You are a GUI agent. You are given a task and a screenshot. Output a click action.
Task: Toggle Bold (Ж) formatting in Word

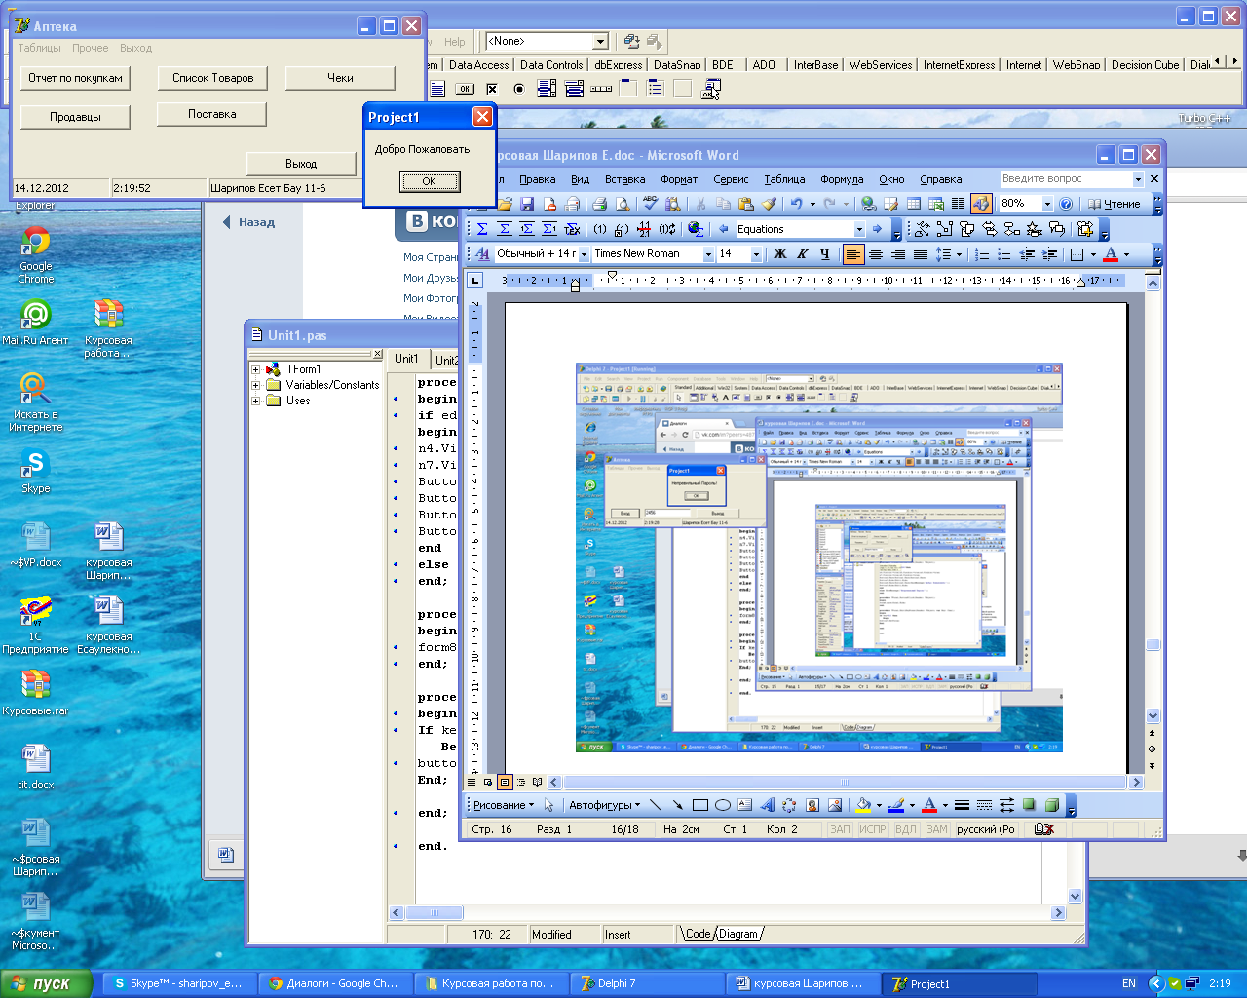(779, 253)
